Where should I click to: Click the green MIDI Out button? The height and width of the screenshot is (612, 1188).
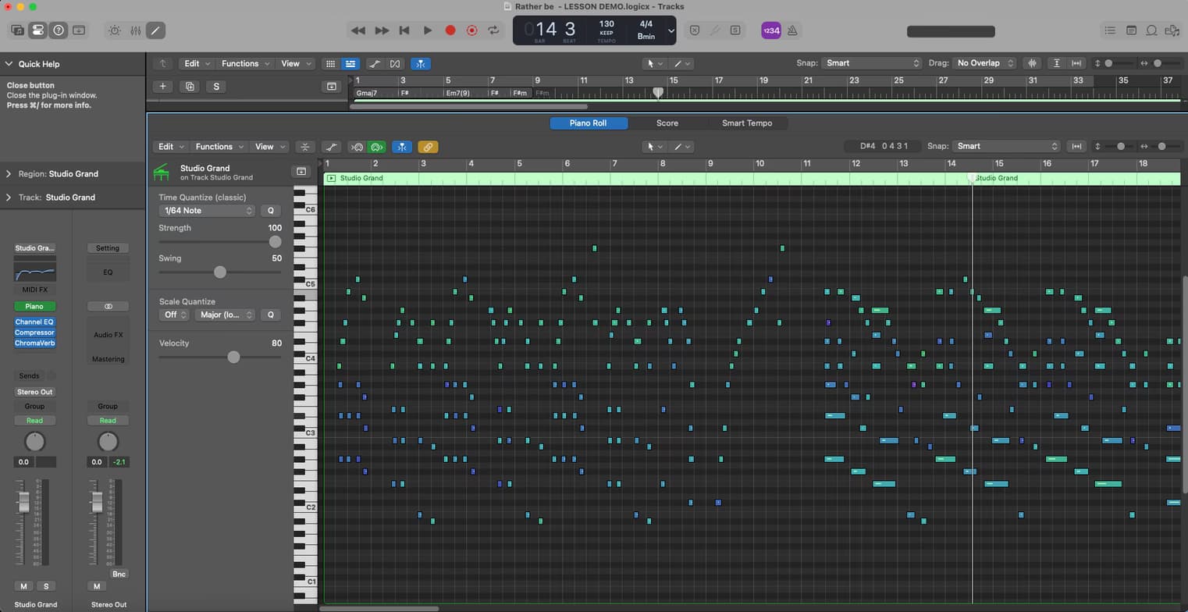pos(378,147)
